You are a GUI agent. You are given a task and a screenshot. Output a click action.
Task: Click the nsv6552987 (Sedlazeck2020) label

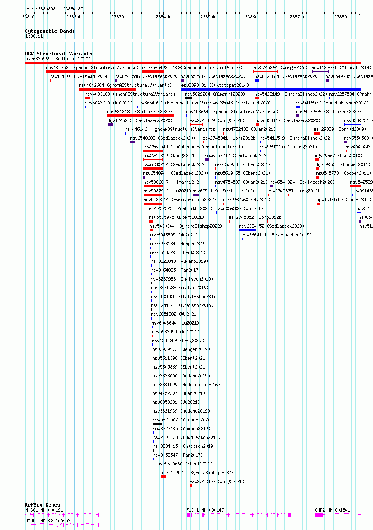coord(213,76)
